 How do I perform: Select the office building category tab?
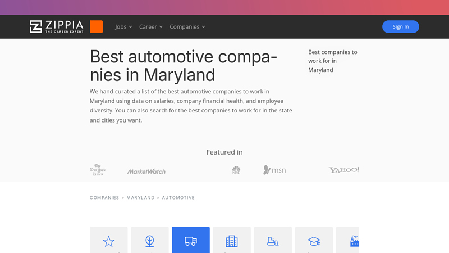(x=232, y=240)
